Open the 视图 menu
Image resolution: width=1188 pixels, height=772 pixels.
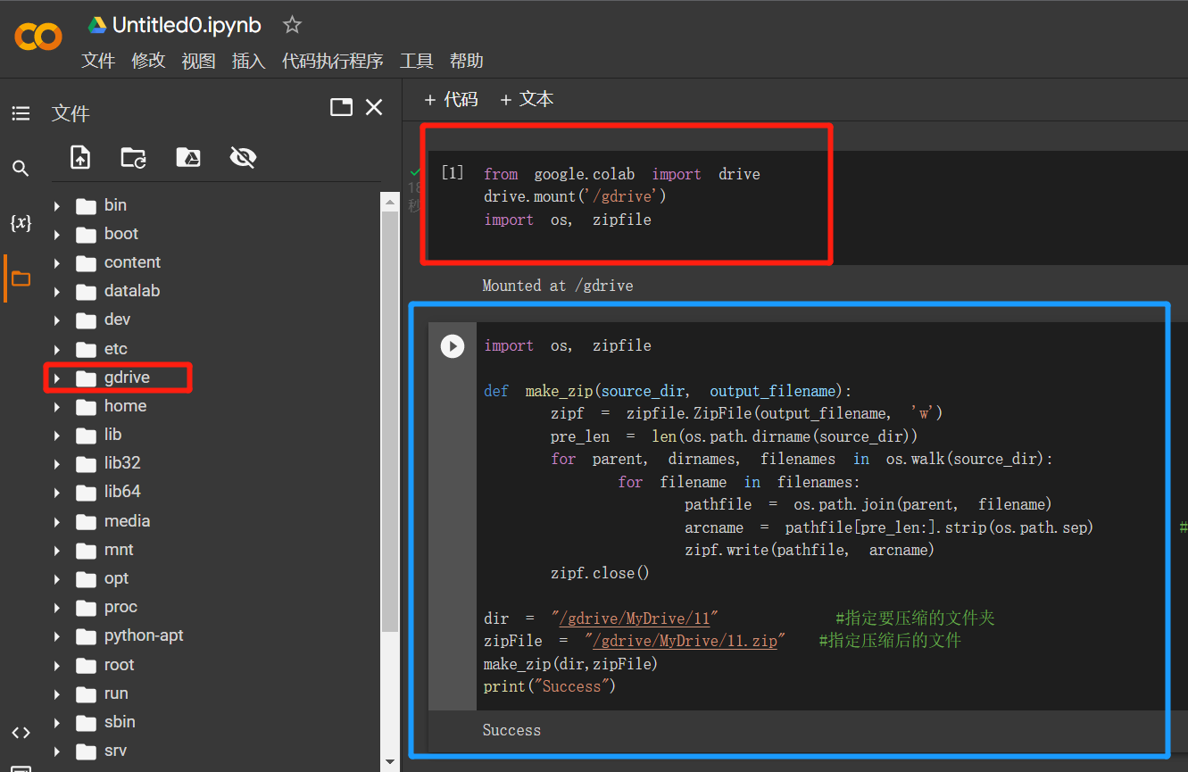tap(198, 61)
